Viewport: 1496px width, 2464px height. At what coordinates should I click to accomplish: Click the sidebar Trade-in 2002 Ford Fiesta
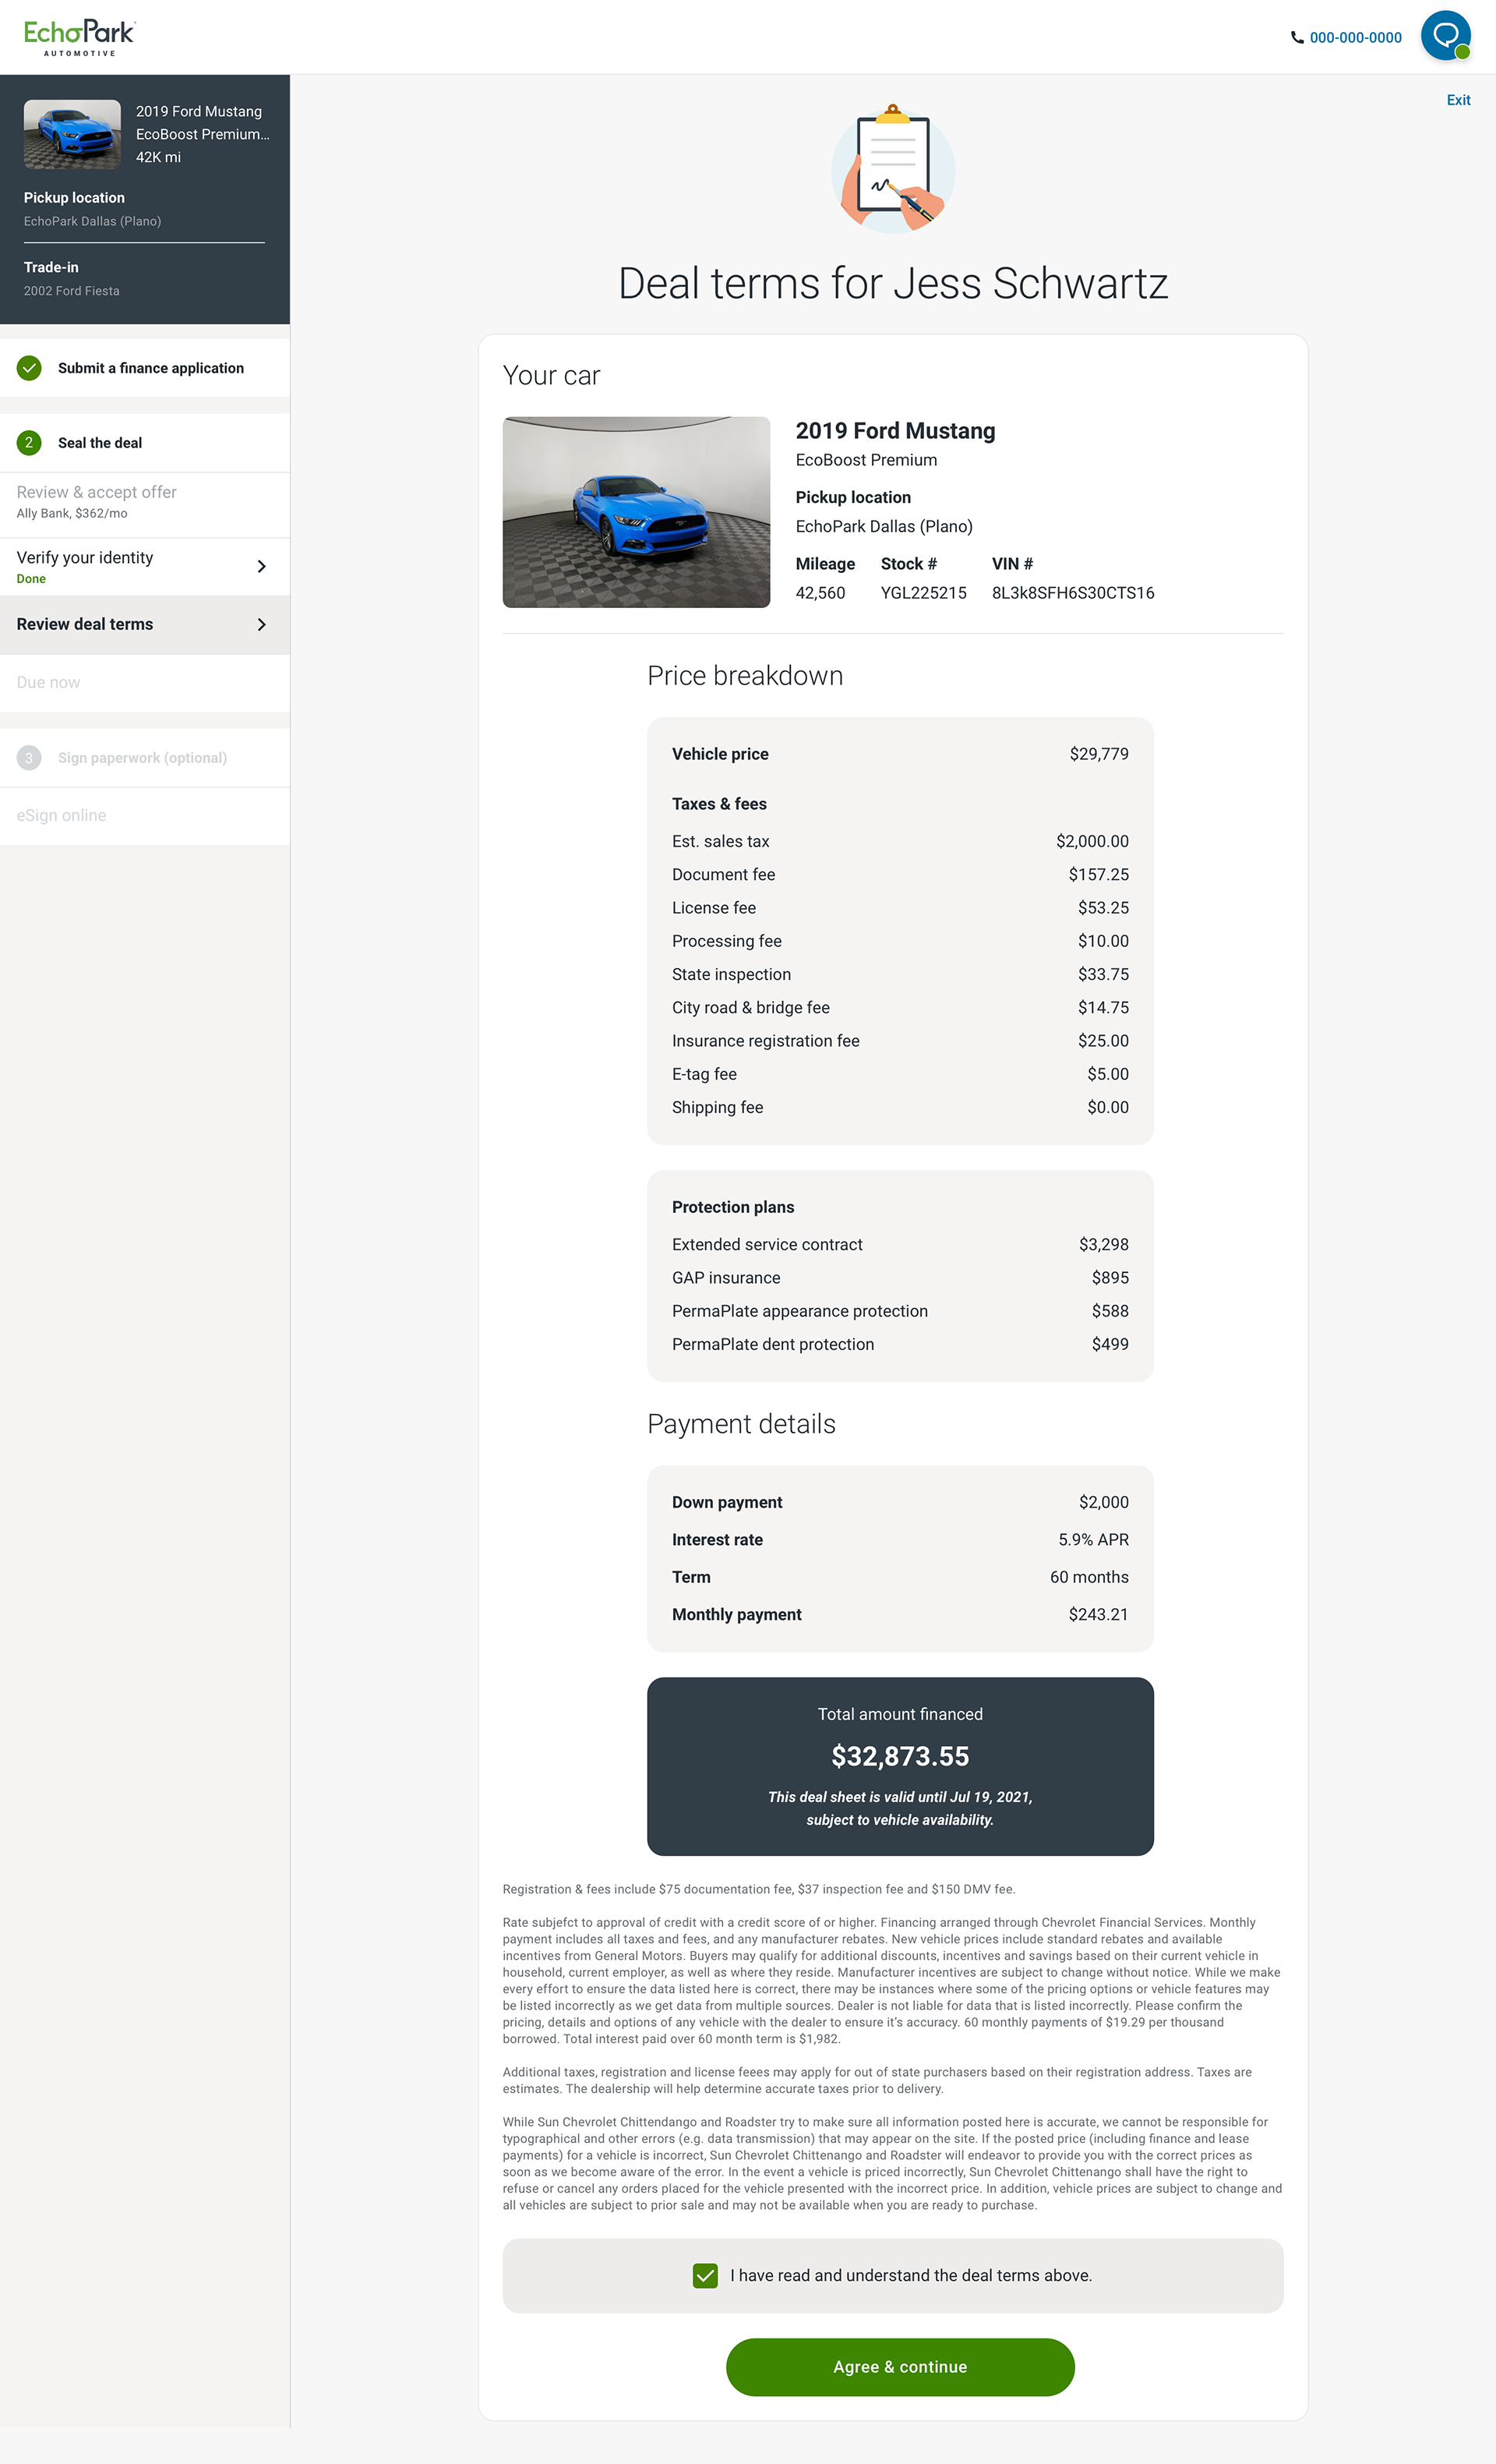click(72, 279)
